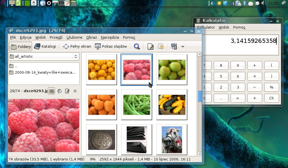The height and width of the screenshot is (168, 288).
Task: Show image properties icon in preview pane
Action: [60, 91]
